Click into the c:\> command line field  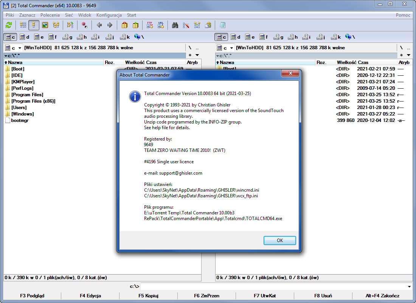pos(273,286)
